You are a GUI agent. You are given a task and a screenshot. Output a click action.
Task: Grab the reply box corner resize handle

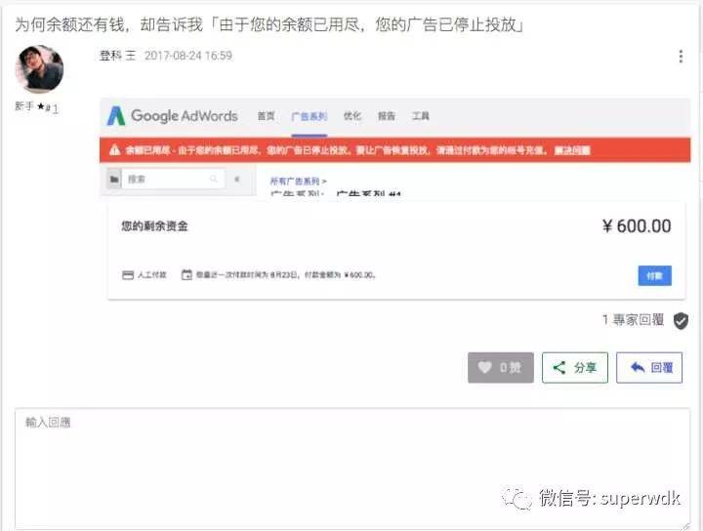point(685,525)
